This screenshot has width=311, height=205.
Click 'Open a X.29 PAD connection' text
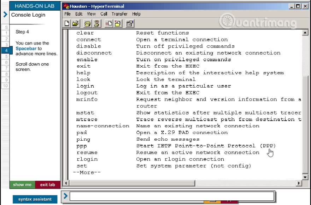coord(182,133)
